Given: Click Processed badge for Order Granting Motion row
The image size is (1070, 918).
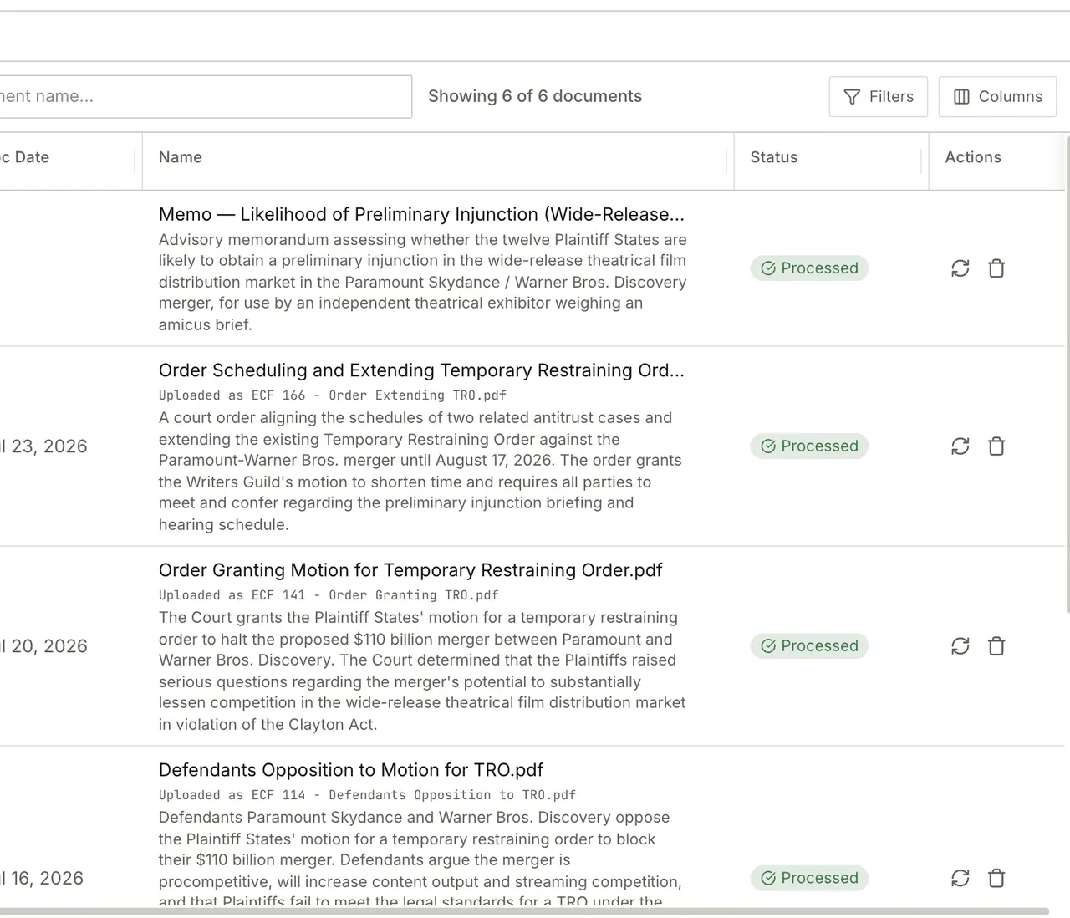Looking at the screenshot, I should tap(809, 646).
